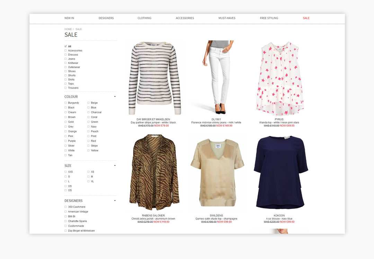Check the Trousers category filter
This screenshot has height=259, width=374.
(x=65, y=88)
